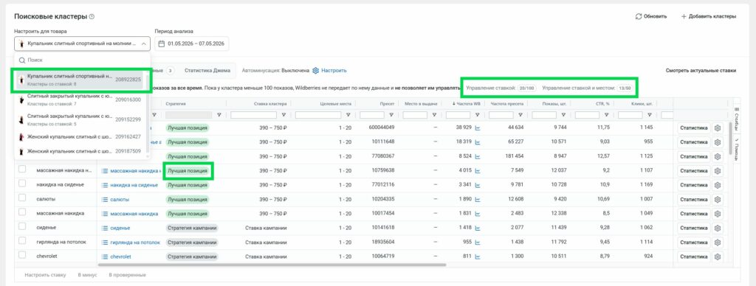This screenshot has width=756, height=286.
Task: Open filter funnel for Стратегия column
Action: [219, 115]
